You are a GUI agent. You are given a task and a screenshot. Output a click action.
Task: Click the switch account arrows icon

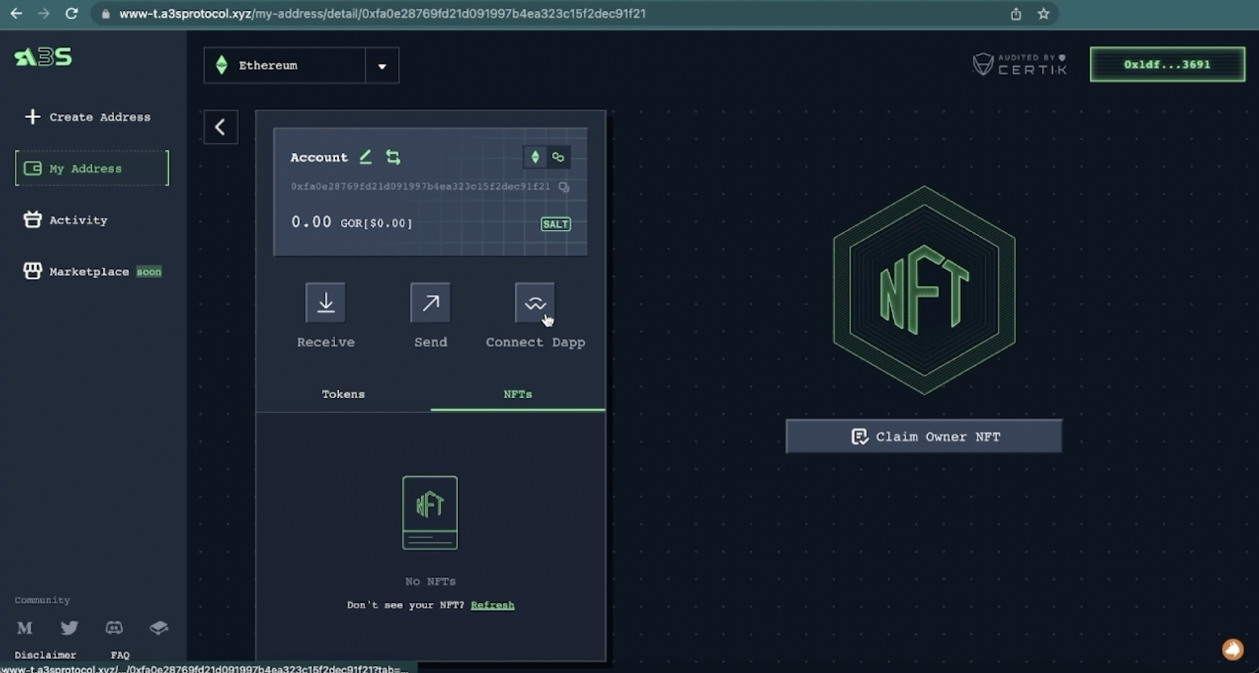(393, 157)
